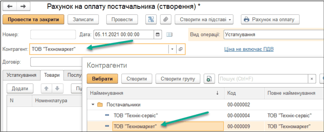Click code cell 00-000002
The height and width of the screenshot is (132, 324).
pos(239,105)
